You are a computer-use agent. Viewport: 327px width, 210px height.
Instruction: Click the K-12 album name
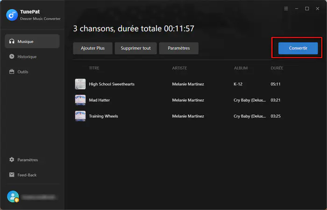(x=238, y=84)
